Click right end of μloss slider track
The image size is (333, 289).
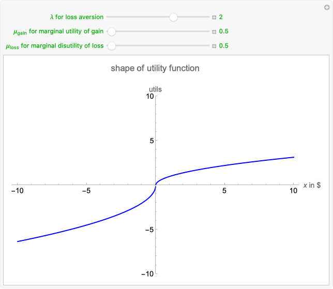[x=208, y=46]
